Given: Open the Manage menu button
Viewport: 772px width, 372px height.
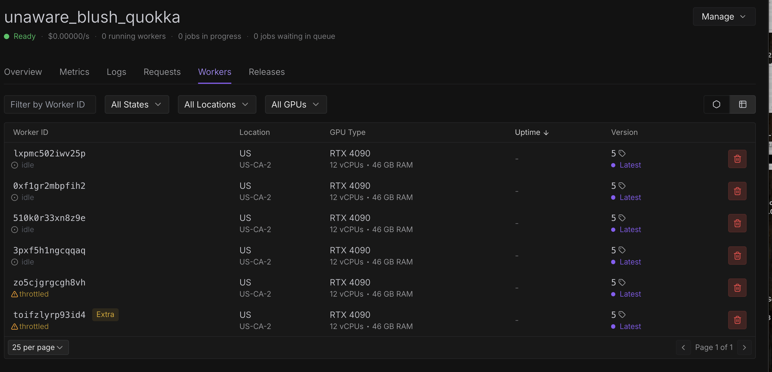Looking at the screenshot, I should tap(724, 16).
